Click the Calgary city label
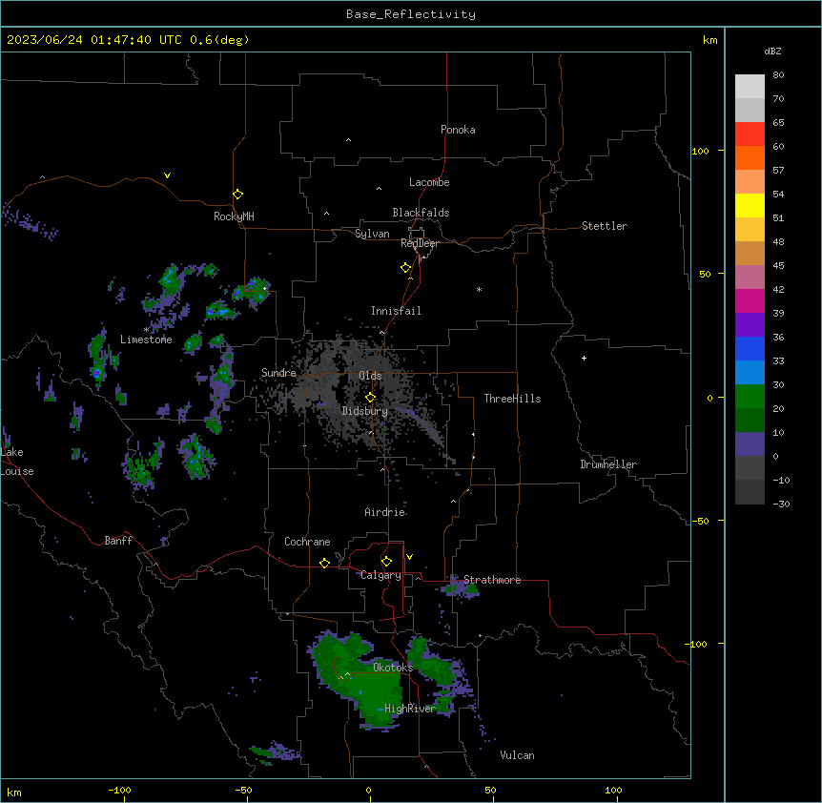Image resolution: width=822 pixels, height=803 pixels. coord(380,575)
